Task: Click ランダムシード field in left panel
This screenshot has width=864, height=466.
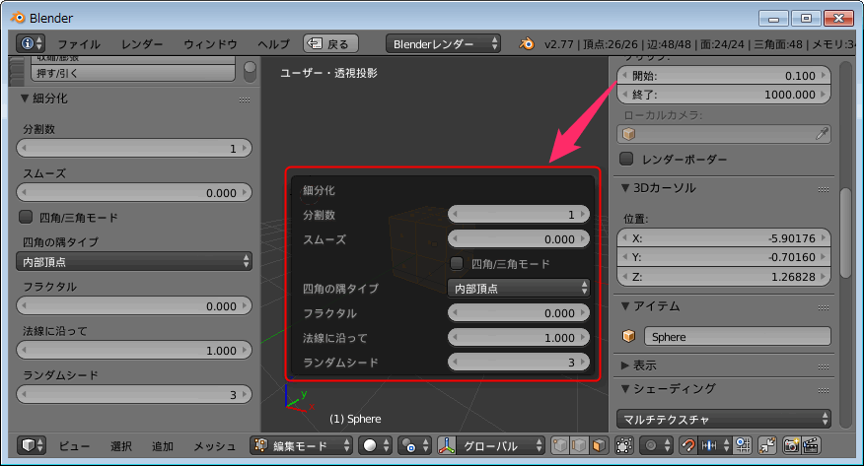Action: [x=134, y=394]
